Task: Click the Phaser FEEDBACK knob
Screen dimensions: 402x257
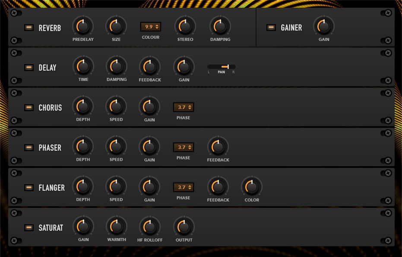Action: (218, 147)
